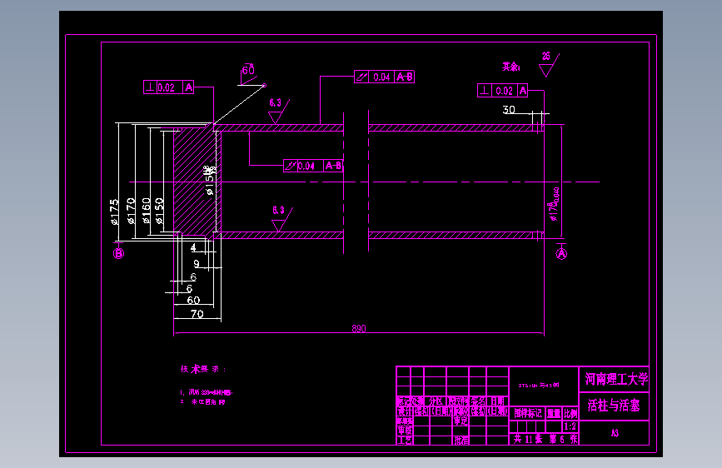The height and width of the screenshot is (468, 722).
Task: Click the 25 surface roughness symbol
Action: (x=549, y=64)
